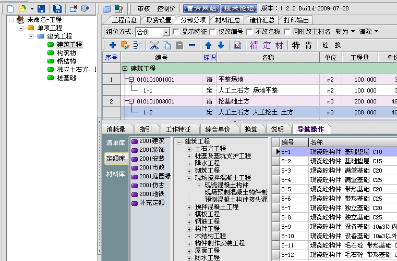Select the 2001市政 quota library
Image resolution: width=397 pixels, height=261 pixels.
(x=148, y=167)
